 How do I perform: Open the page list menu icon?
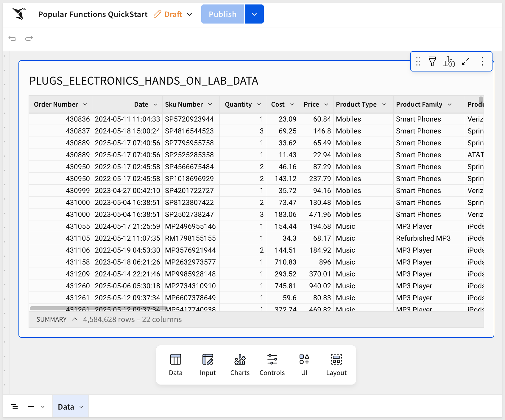14,407
